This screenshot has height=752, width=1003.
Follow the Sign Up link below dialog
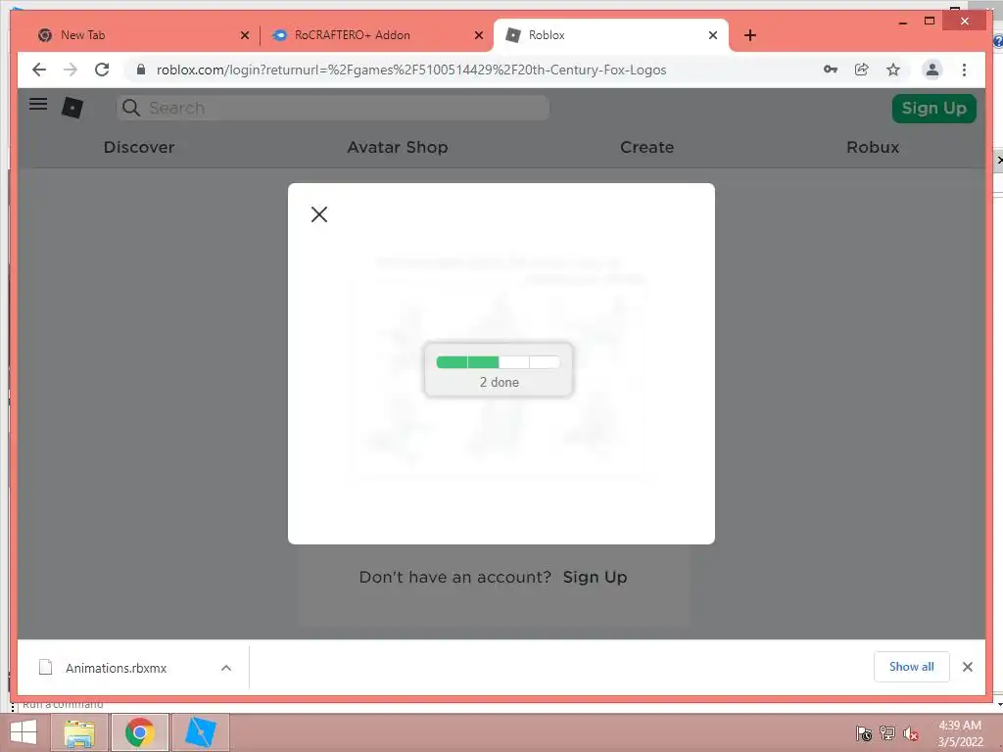(x=595, y=577)
